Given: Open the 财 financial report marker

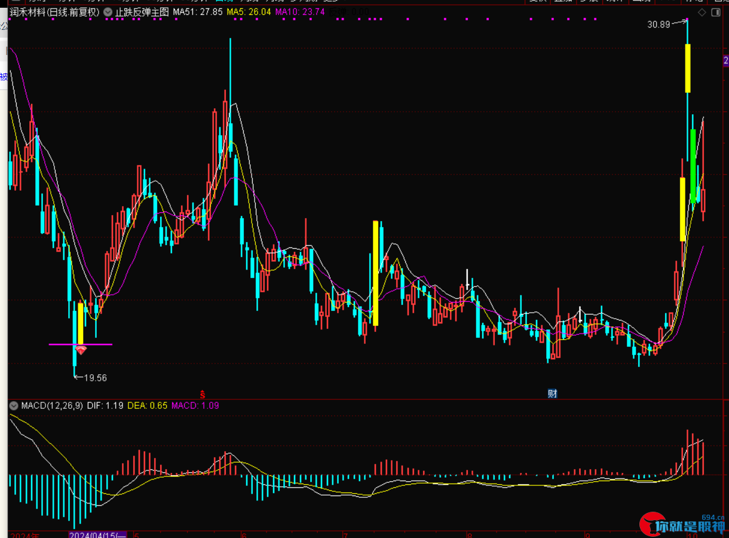Looking at the screenshot, I should pyautogui.click(x=553, y=393).
